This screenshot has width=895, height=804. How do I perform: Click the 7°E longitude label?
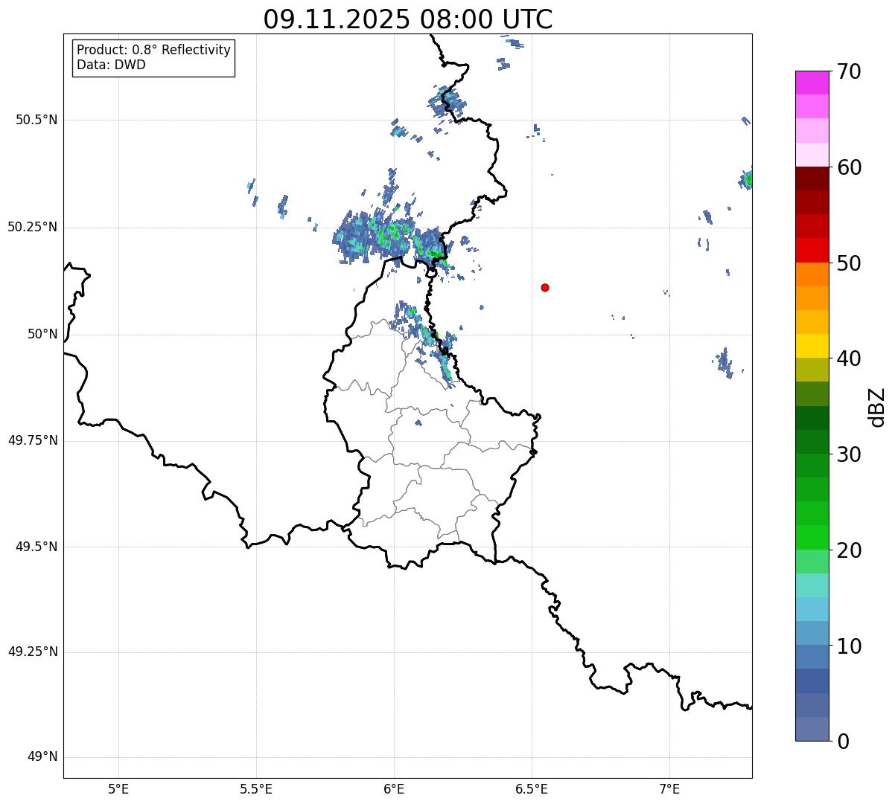[x=669, y=789]
